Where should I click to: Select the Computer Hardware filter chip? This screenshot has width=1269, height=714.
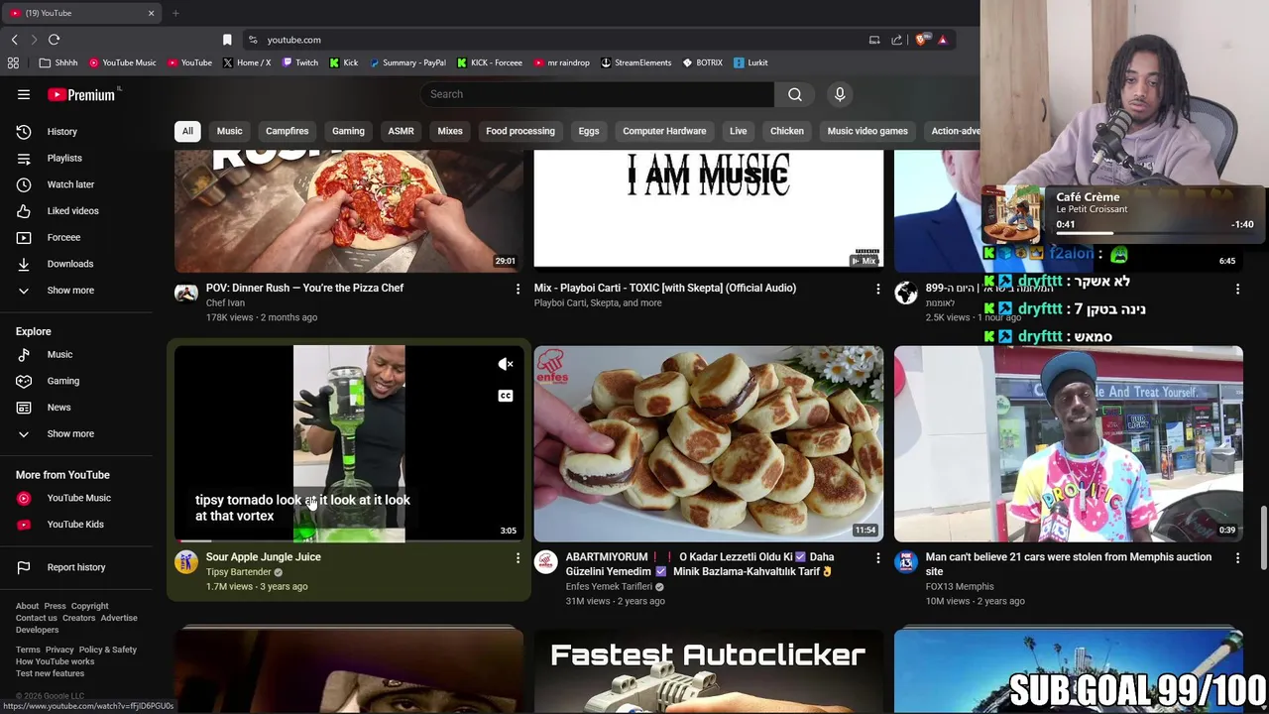[664, 131]
